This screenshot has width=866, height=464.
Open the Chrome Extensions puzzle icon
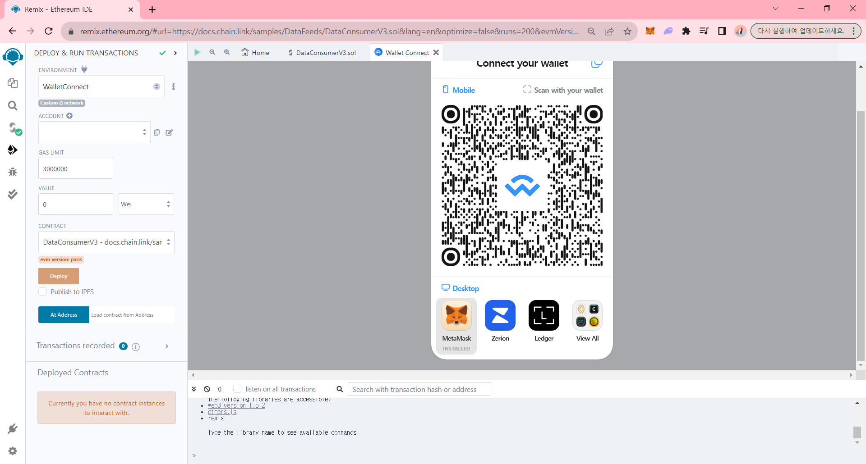686,31
